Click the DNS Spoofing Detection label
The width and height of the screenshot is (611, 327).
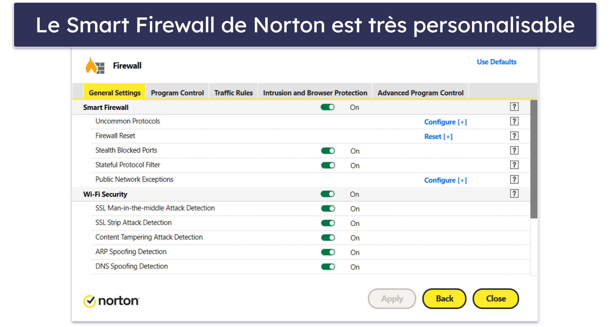coord(132,266)
